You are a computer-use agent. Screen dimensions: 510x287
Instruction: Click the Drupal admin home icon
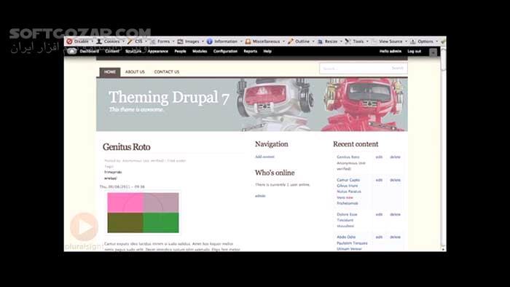click(x=71, y=51)
